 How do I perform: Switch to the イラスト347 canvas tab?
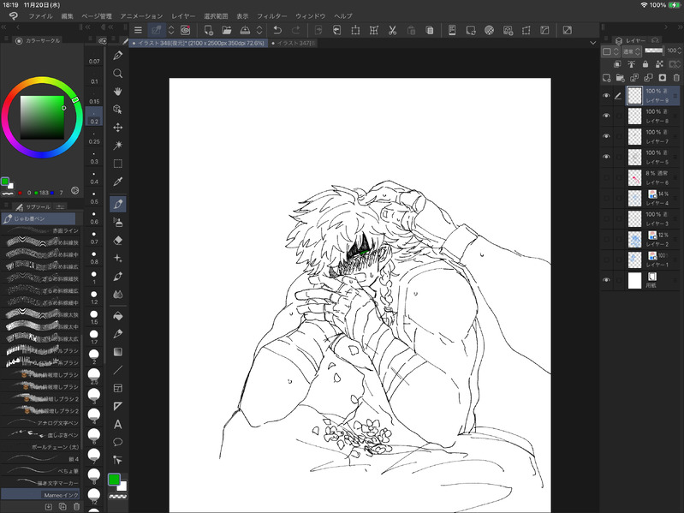293,43
